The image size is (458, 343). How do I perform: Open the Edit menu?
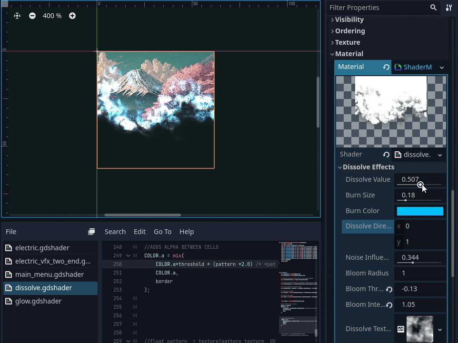point(139,232)
